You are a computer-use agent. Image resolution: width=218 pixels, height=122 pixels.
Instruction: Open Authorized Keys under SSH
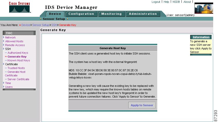click(18, 53)
